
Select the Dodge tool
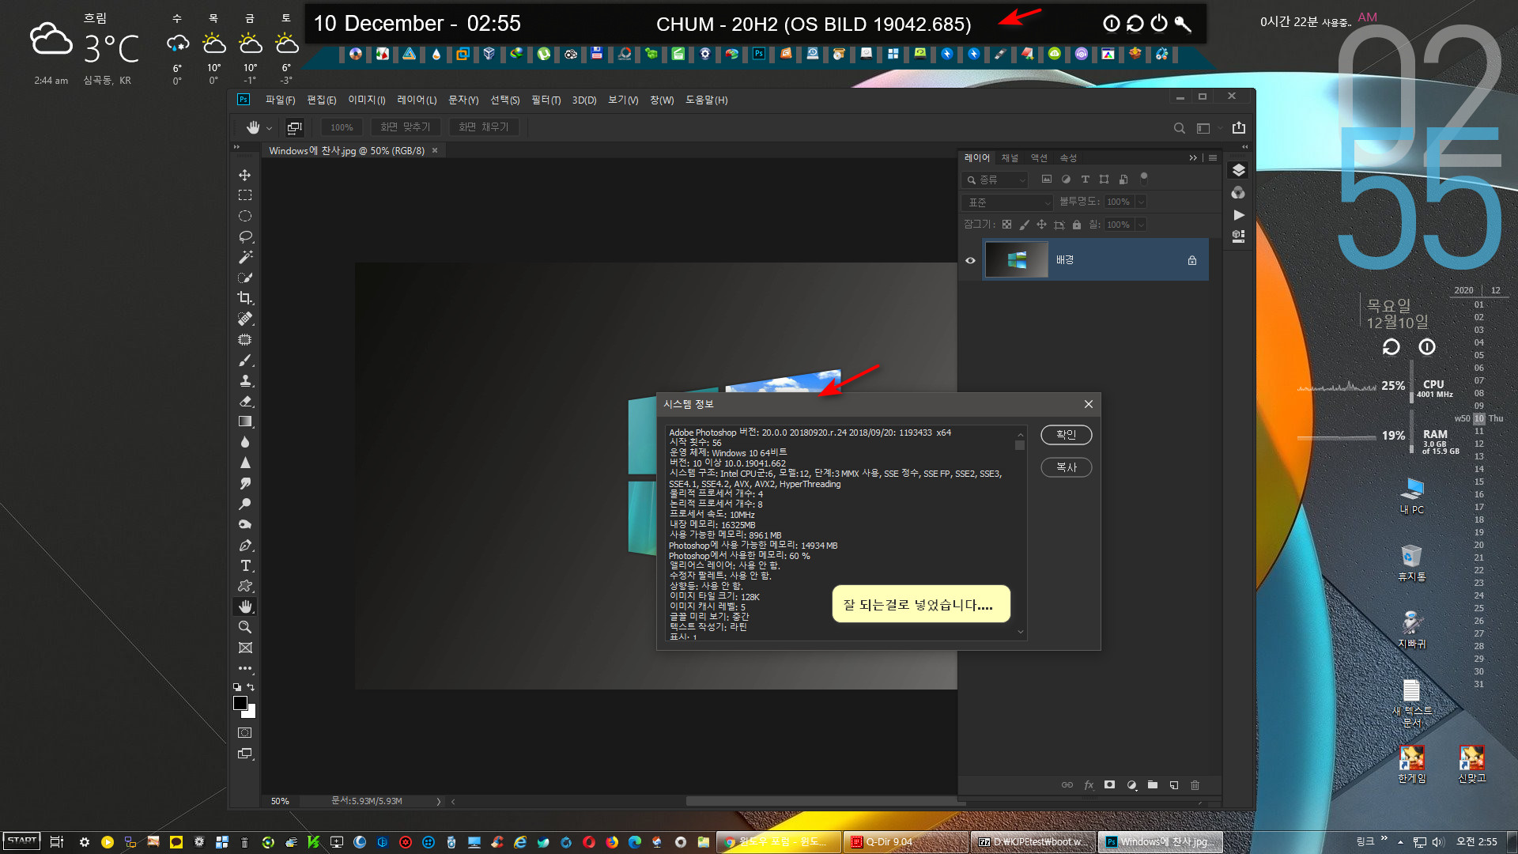[245, 504]
